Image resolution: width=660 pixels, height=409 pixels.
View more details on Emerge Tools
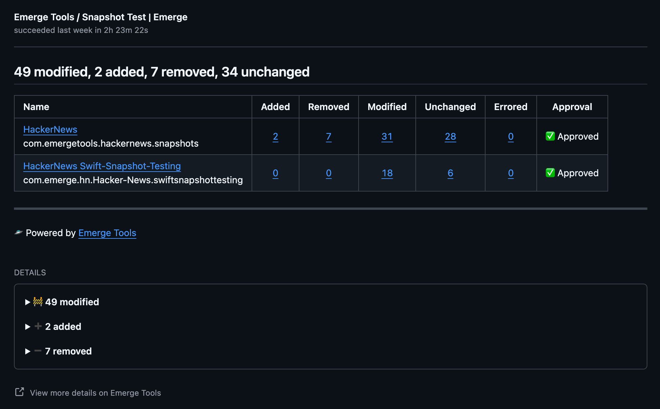click(x=95, y=393)
